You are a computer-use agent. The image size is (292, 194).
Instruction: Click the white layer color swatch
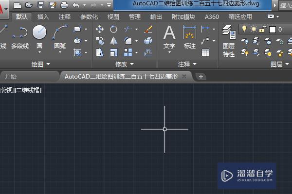point(273,29)
